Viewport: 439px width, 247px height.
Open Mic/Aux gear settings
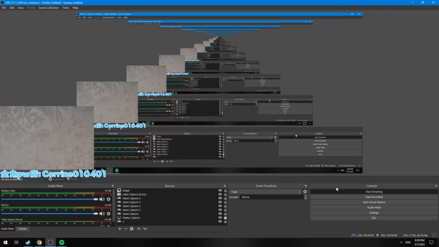tap(109, 214)
